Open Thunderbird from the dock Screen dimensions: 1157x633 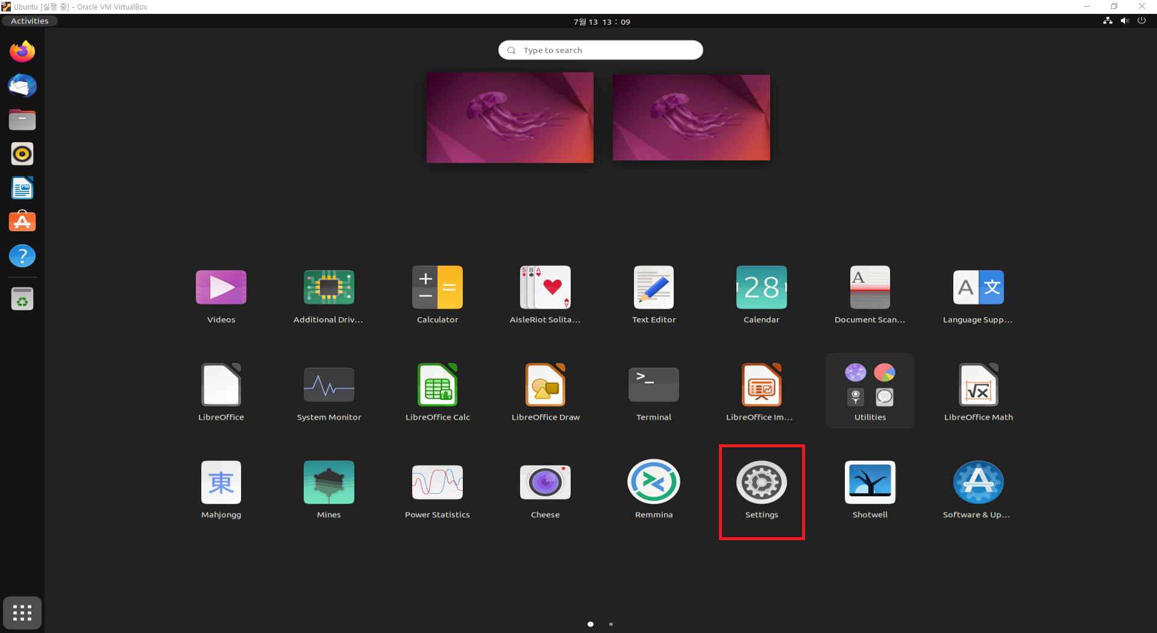22,86
